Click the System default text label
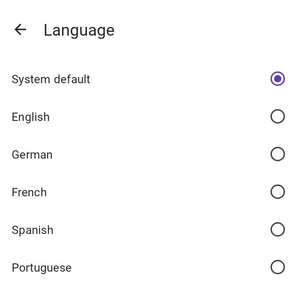This screenshot has width=298, height=294. tap(51, 79)
